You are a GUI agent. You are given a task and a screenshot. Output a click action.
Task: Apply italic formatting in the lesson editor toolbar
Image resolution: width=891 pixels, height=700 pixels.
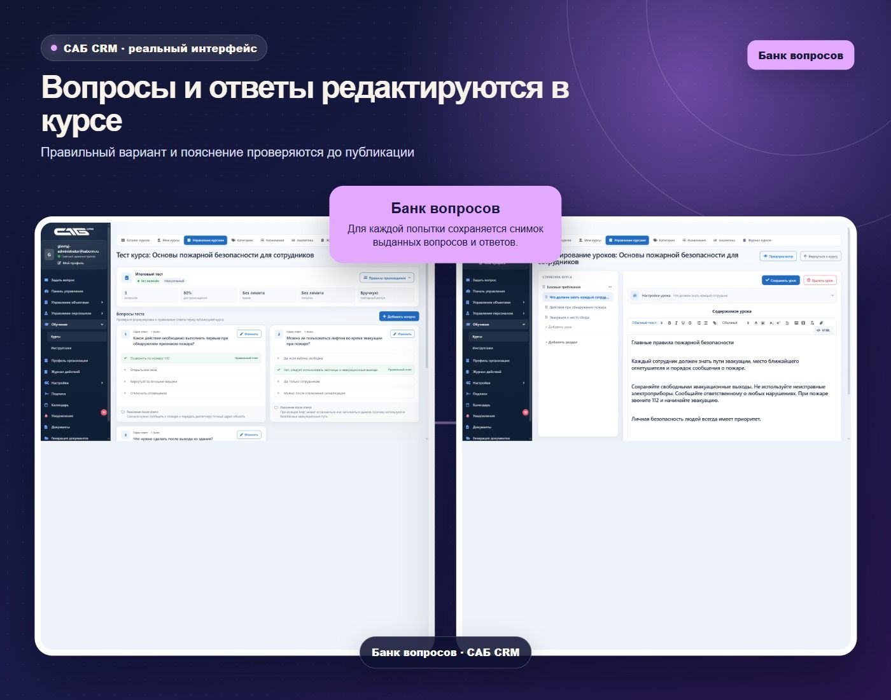(676, 323)
